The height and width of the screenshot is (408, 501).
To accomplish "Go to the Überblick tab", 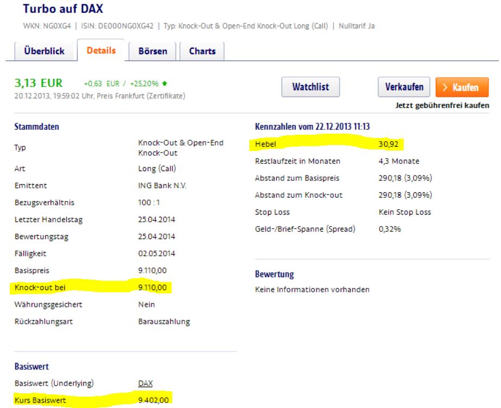I will tap(45, 52).
